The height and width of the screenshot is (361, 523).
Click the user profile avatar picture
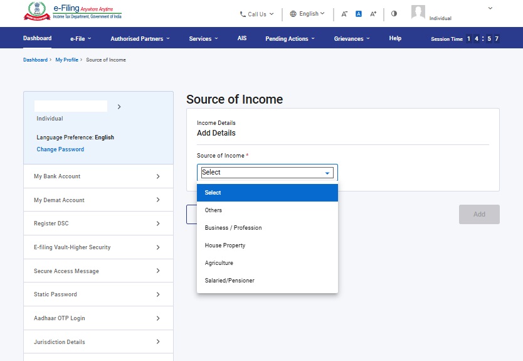click(x=418, y=12)
